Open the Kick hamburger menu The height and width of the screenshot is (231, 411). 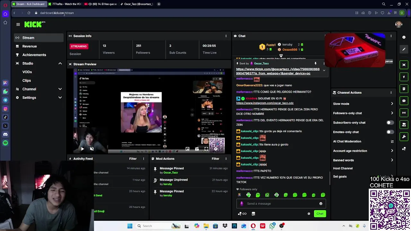click(x=18, y=24)
